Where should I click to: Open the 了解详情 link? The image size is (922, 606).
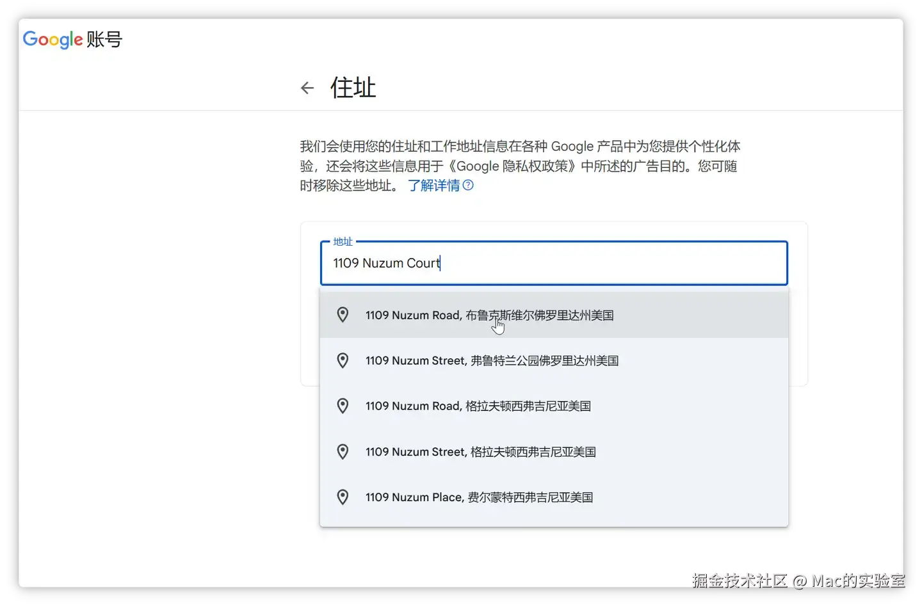click(x=434, y=186)
